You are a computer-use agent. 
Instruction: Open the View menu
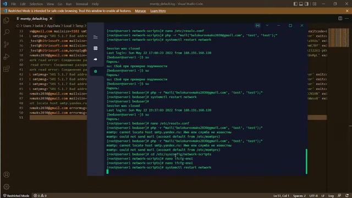(50, 4)
